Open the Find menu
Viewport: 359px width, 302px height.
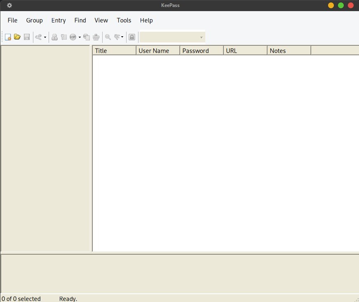80,20
